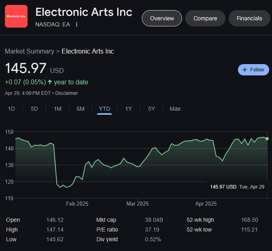Select the 1D time range
272x251 pixels.
[11, 109]
